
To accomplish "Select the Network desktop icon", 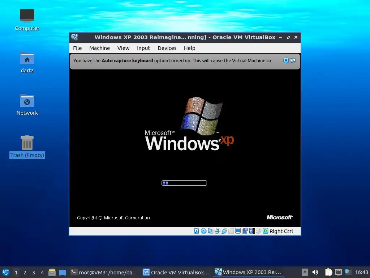I will (x=27, y=105).
